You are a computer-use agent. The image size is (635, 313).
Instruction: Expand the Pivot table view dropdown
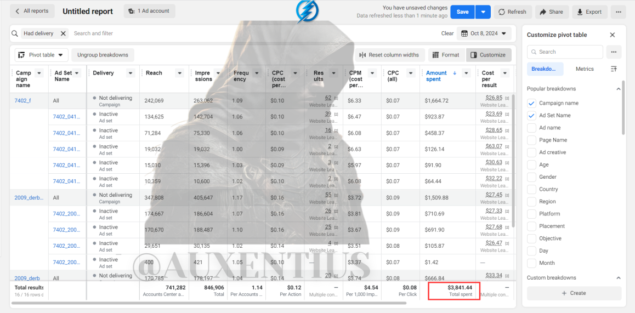42,55
